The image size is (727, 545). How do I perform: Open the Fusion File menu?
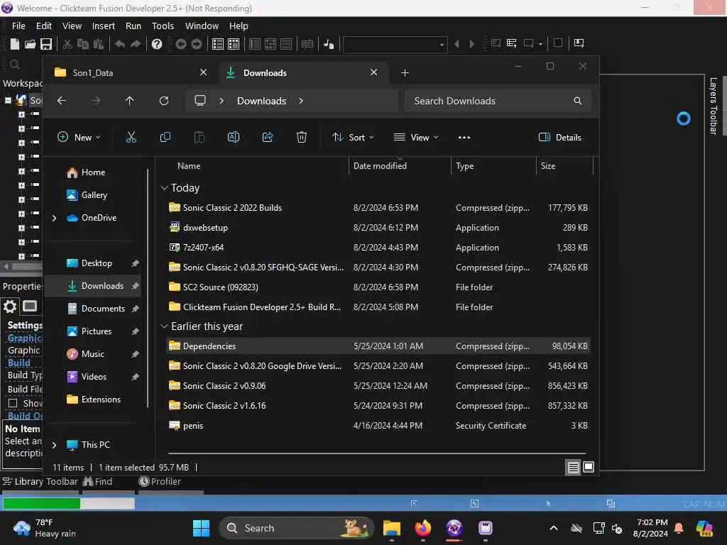point(18,26)
